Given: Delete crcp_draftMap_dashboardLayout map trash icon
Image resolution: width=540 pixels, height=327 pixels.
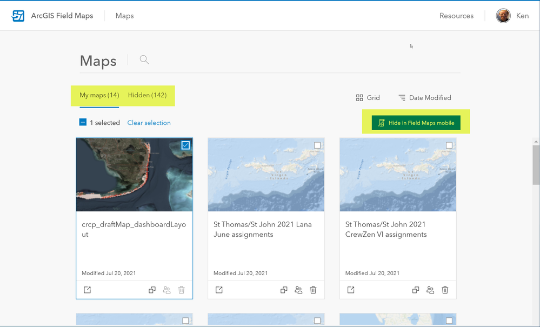Looking at the screenshot, I should 182,290.
